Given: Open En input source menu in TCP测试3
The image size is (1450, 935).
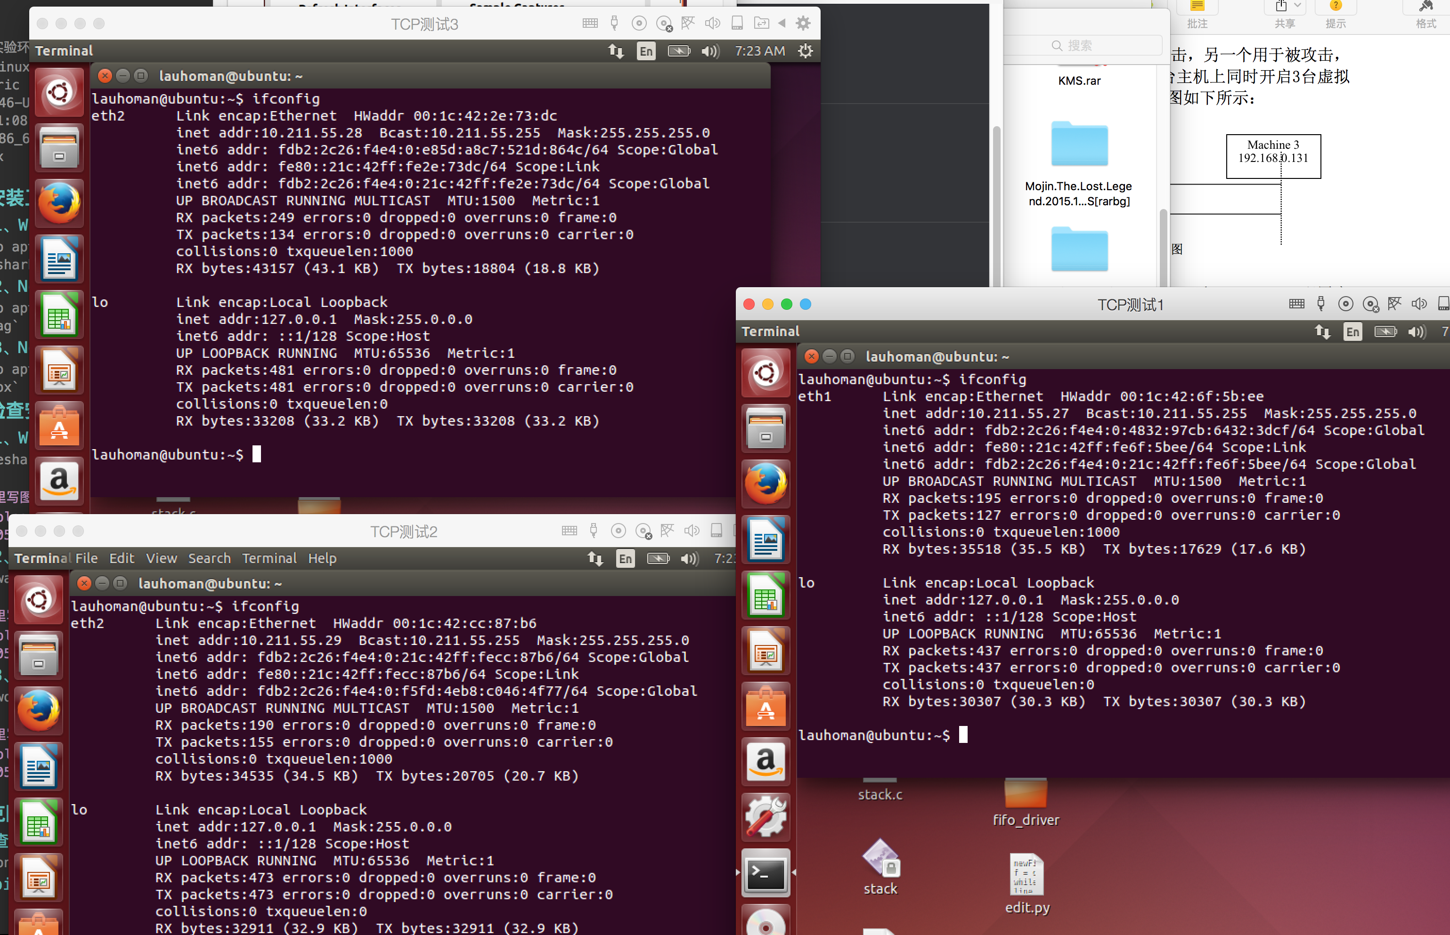Looking at the screenshot, I should click(x=646, y=51).
